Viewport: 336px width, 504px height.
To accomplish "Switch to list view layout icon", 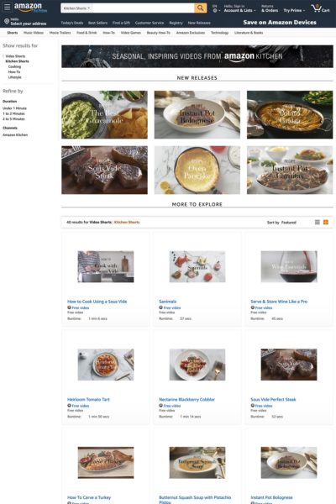I will point(317,222).
